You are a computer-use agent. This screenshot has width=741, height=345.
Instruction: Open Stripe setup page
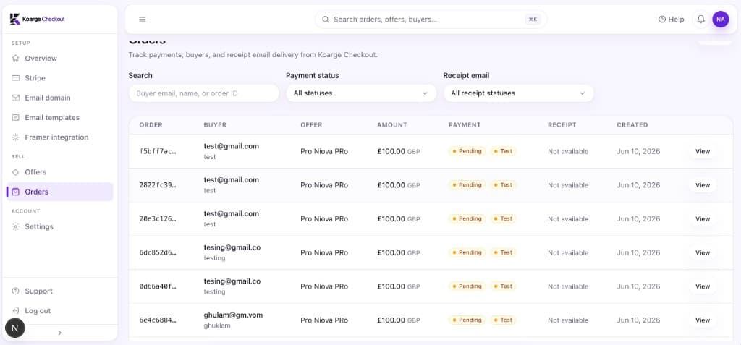[59, 78]
